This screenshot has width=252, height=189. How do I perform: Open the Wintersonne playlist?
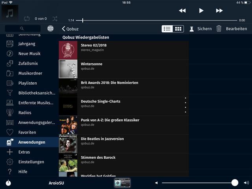coord(124,69)
